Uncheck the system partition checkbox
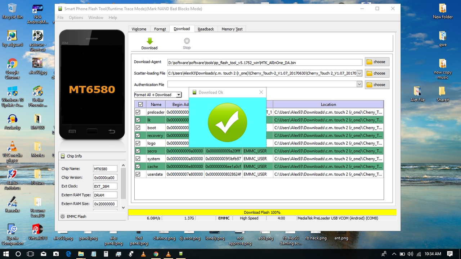The width and height of the screenshot is (461, 259). pos(138,159)
